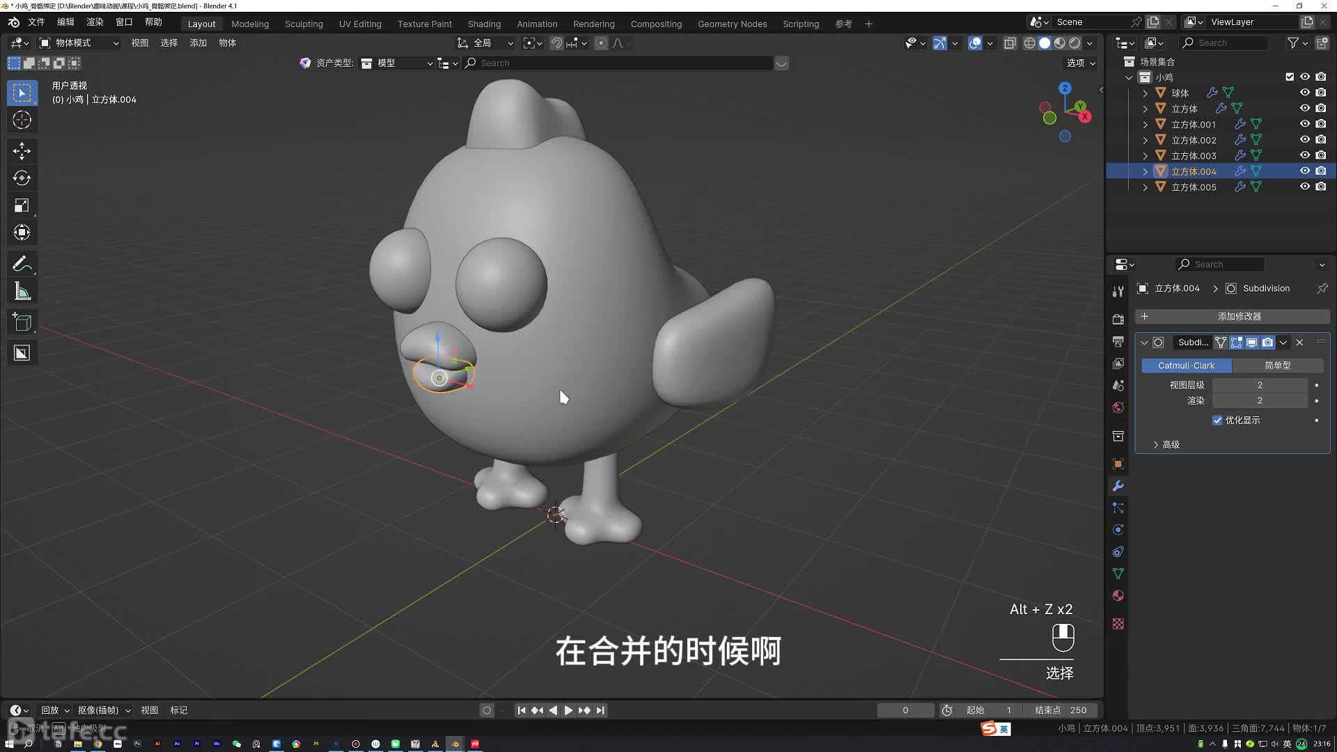Select the Catmull-Clark subdivision type
The height and width of the screenshot is (752, 1337).
[1186, 366]
